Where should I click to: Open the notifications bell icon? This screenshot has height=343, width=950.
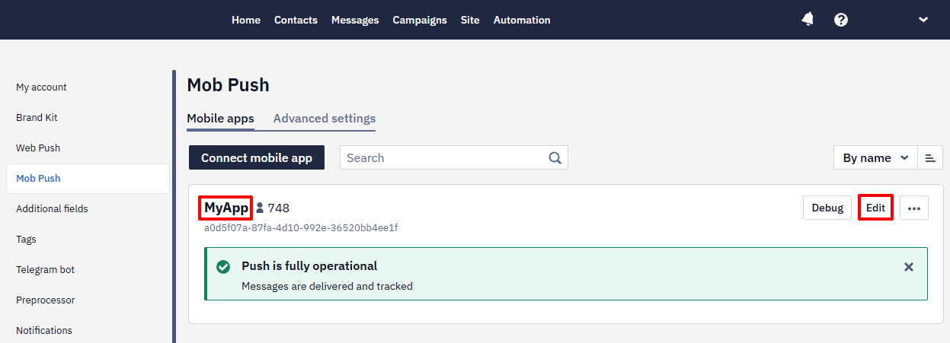808,20
